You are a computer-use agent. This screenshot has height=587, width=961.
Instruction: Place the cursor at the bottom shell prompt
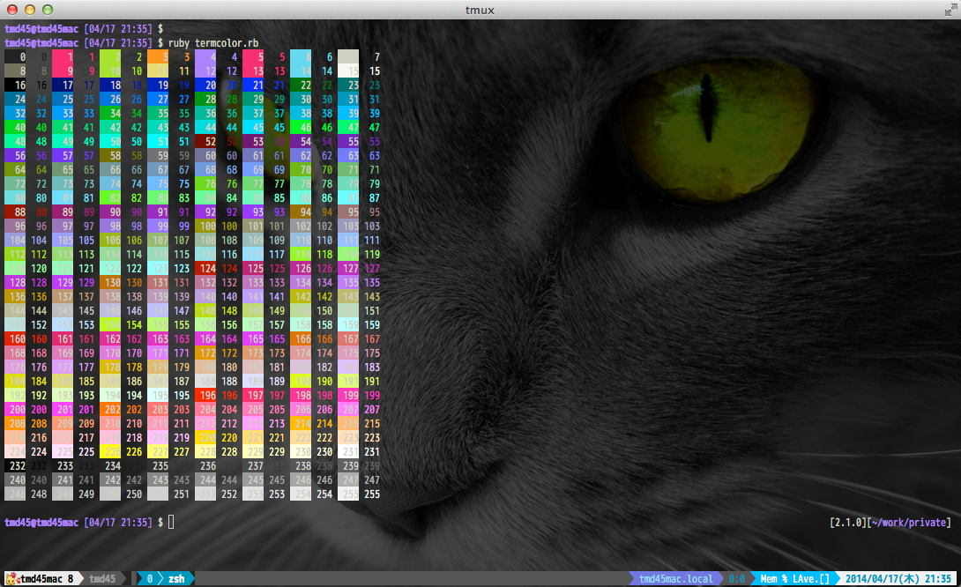(x=172, y=522)
